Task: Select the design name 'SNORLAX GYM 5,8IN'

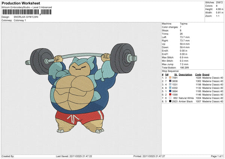Action: 26,17
